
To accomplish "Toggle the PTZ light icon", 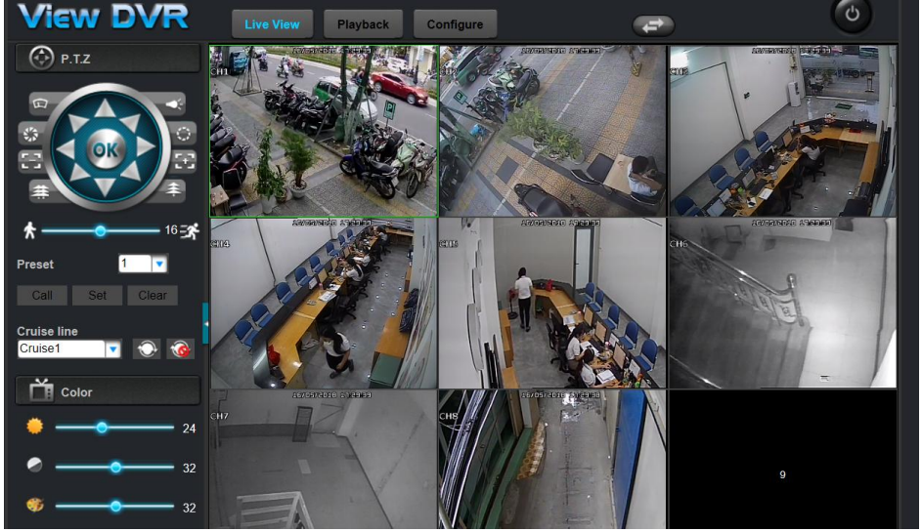I will [174, 103].
